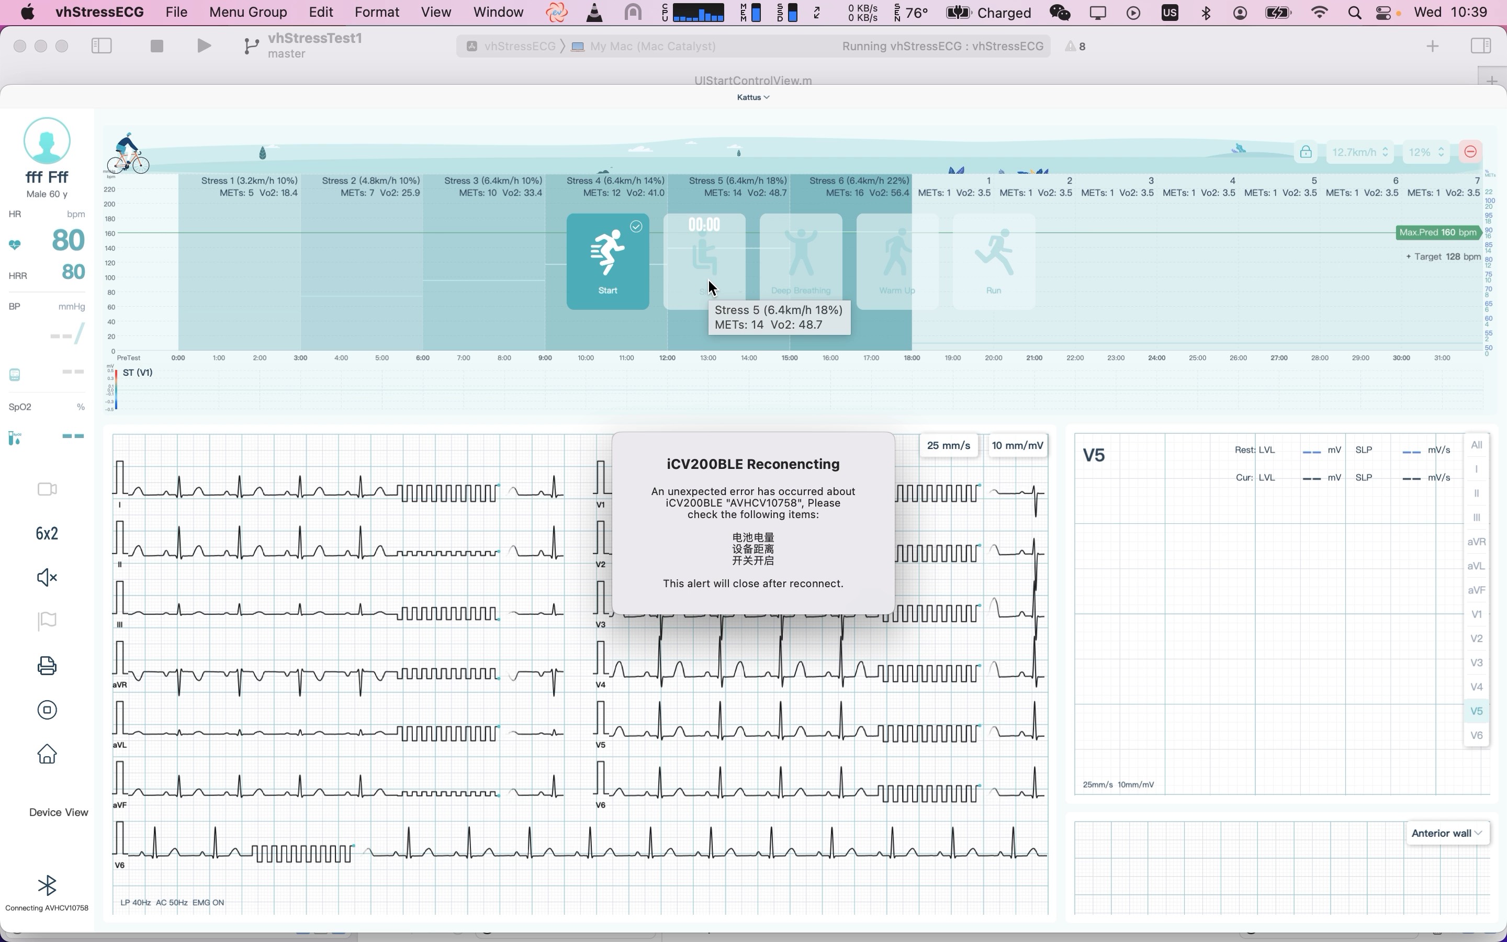Select the Run stage tile
Viewport: 1507px width, 942px height.
tap(994, 262)
